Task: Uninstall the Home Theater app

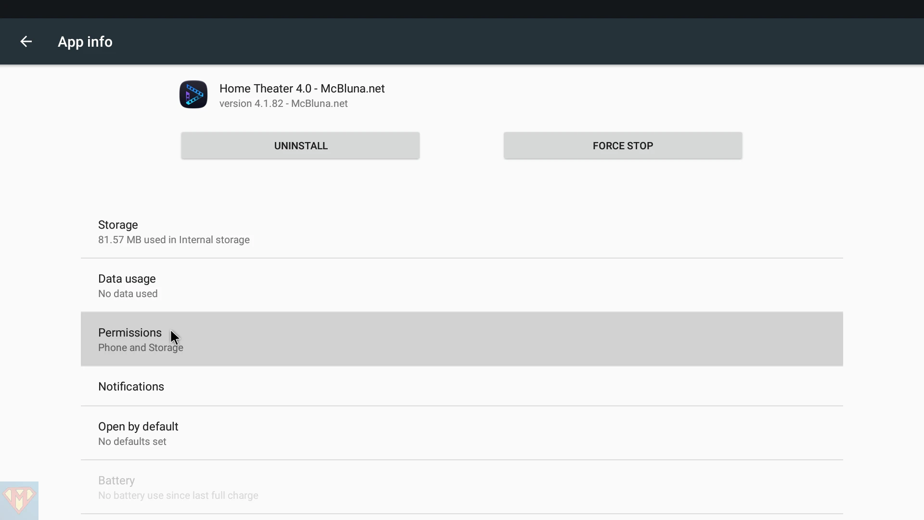Action: click(300, 145)
